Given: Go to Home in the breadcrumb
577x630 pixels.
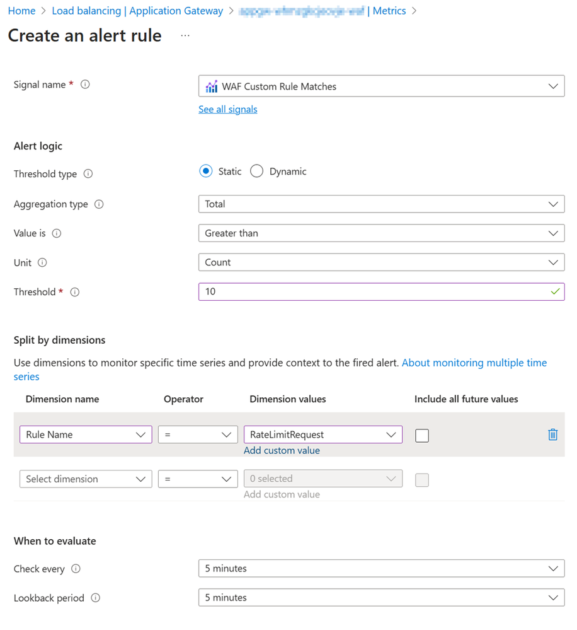Looking at the screenshot, I should [21, 11].
